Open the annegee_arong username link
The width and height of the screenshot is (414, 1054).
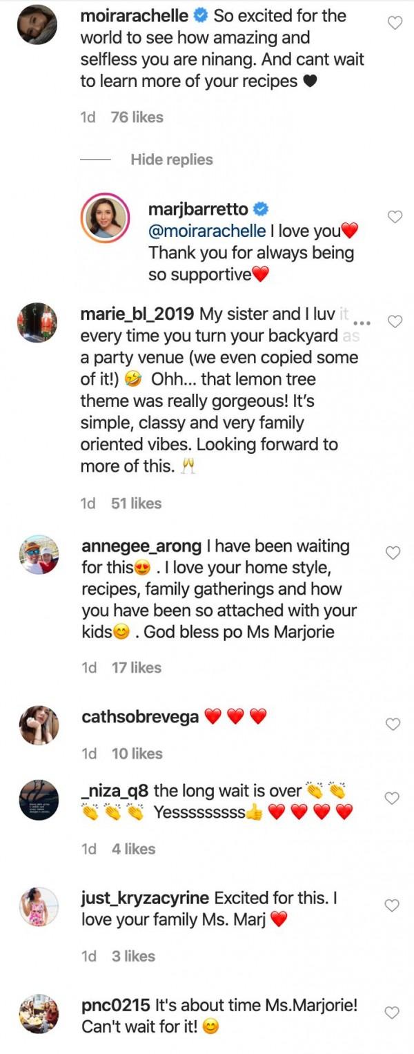141,546
